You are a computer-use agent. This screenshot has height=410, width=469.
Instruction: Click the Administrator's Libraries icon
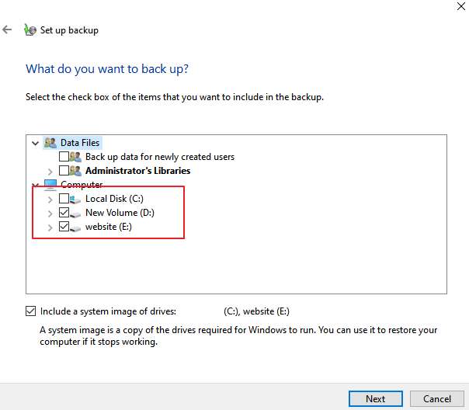[76, 170]
